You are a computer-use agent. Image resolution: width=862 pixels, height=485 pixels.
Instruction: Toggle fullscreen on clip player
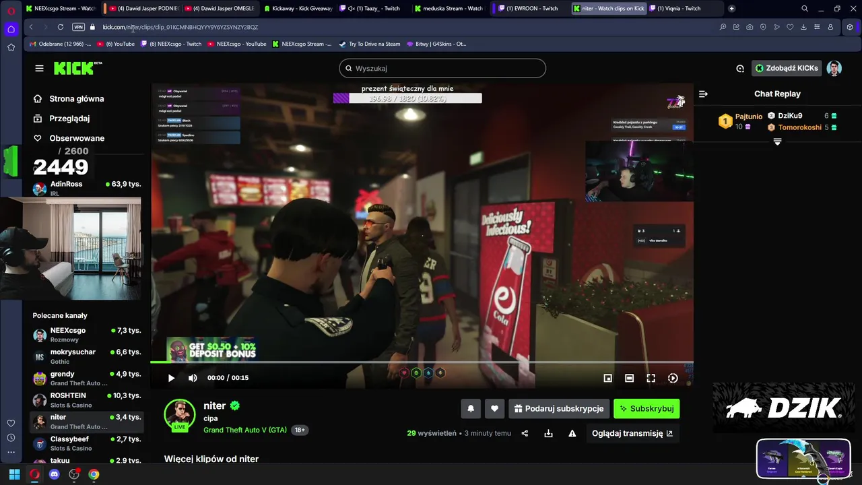[x=651, y=378]
